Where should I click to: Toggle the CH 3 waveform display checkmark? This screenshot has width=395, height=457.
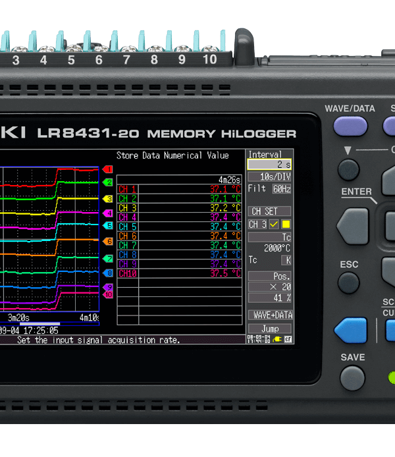point(274,225)
